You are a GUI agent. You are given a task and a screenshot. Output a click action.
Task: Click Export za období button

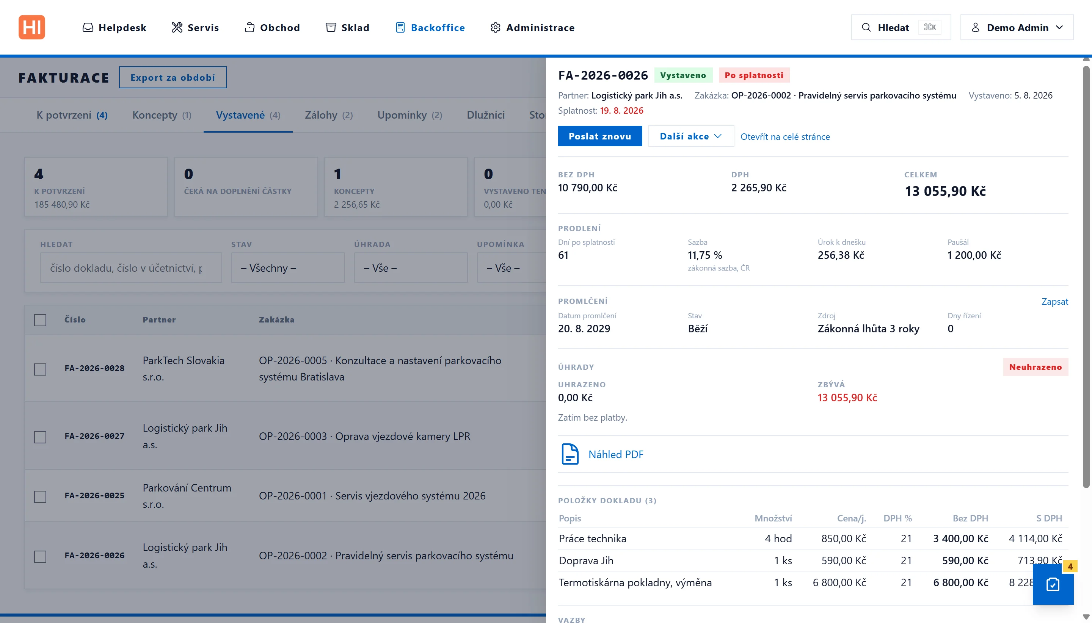(173, 77)
